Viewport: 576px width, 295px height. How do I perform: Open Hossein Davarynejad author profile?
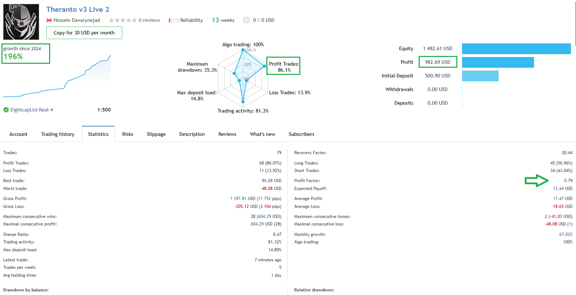click(x=76, y=20)
